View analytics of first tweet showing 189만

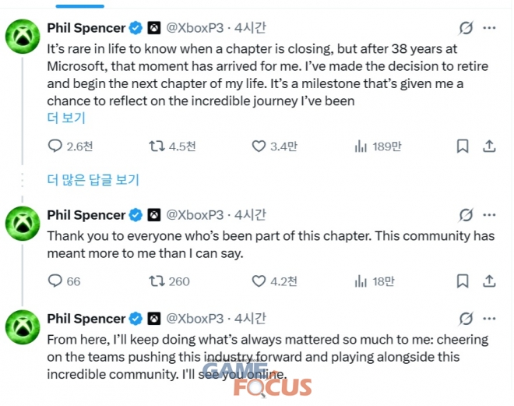tap(361, 146)
